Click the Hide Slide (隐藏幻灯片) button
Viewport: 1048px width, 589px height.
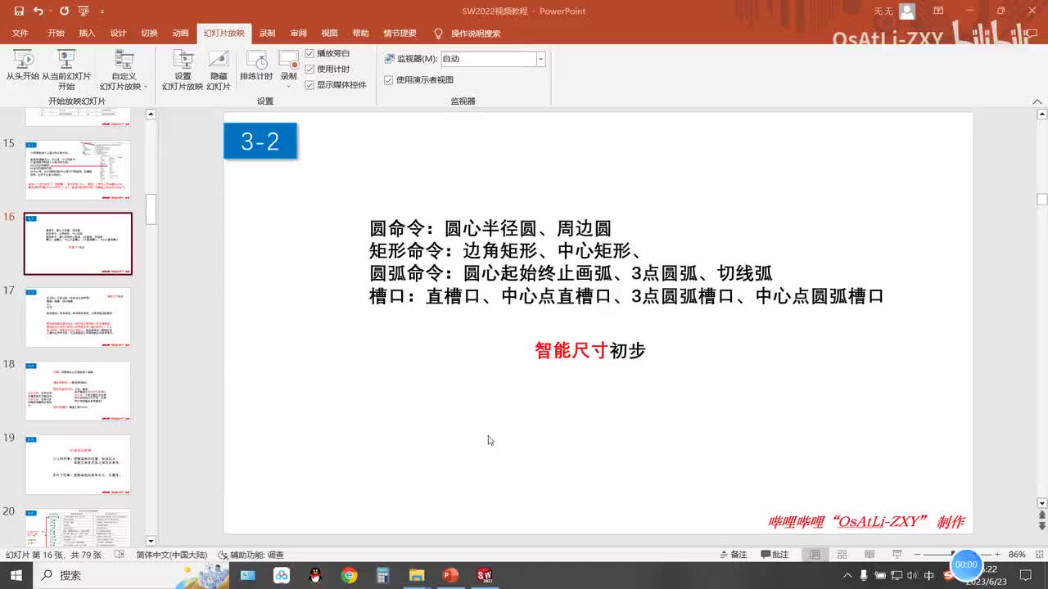219,70
